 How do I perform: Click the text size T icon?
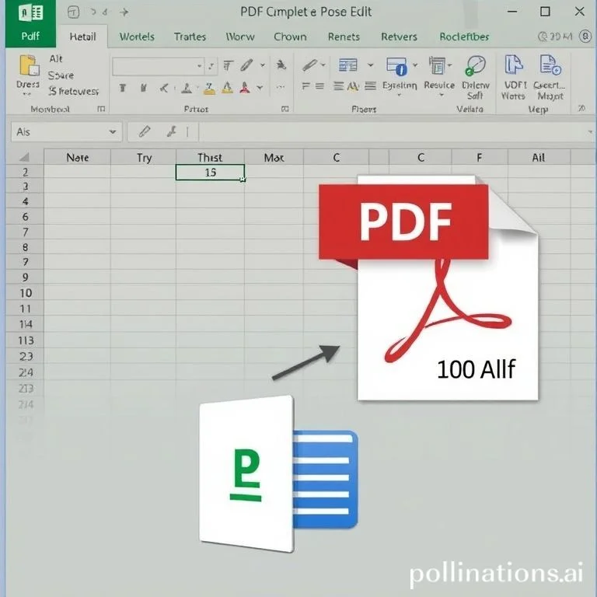(228, 66)
